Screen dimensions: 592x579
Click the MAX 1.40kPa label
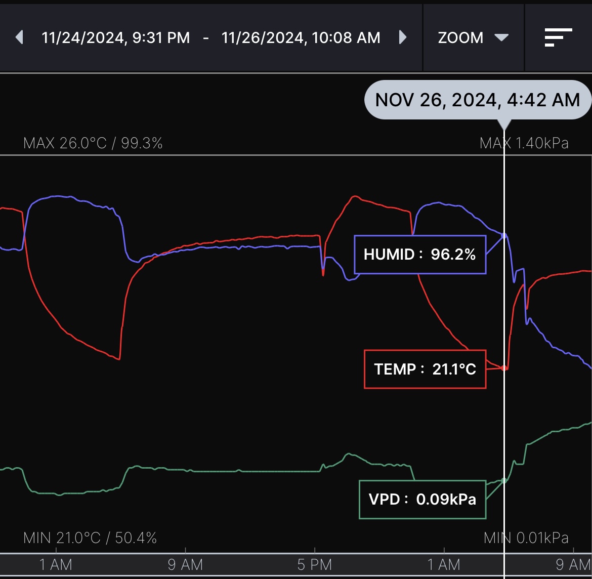(x=524, y=143)
